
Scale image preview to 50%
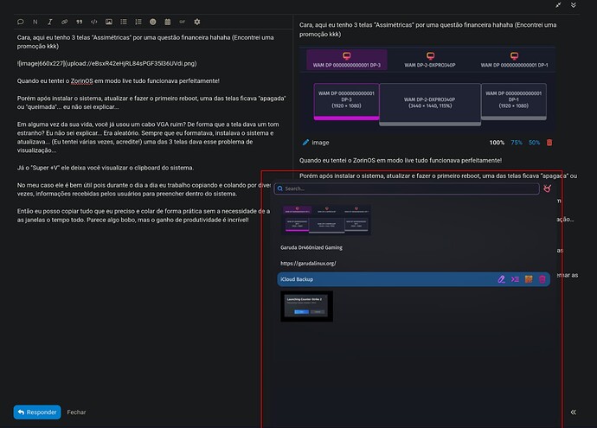click(534, 142)
